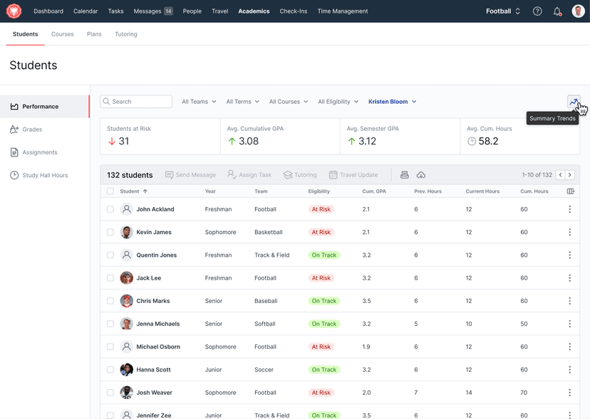
Task: Click the school logo in top bar
Action: pyautogui.click(x=14, y=11)
